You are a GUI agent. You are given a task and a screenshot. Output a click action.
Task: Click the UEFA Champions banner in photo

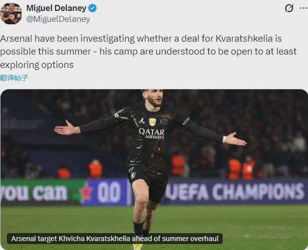[235, 192]
